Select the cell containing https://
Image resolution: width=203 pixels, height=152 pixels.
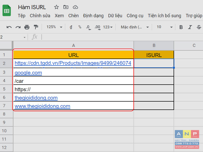(x=73, y=89)
